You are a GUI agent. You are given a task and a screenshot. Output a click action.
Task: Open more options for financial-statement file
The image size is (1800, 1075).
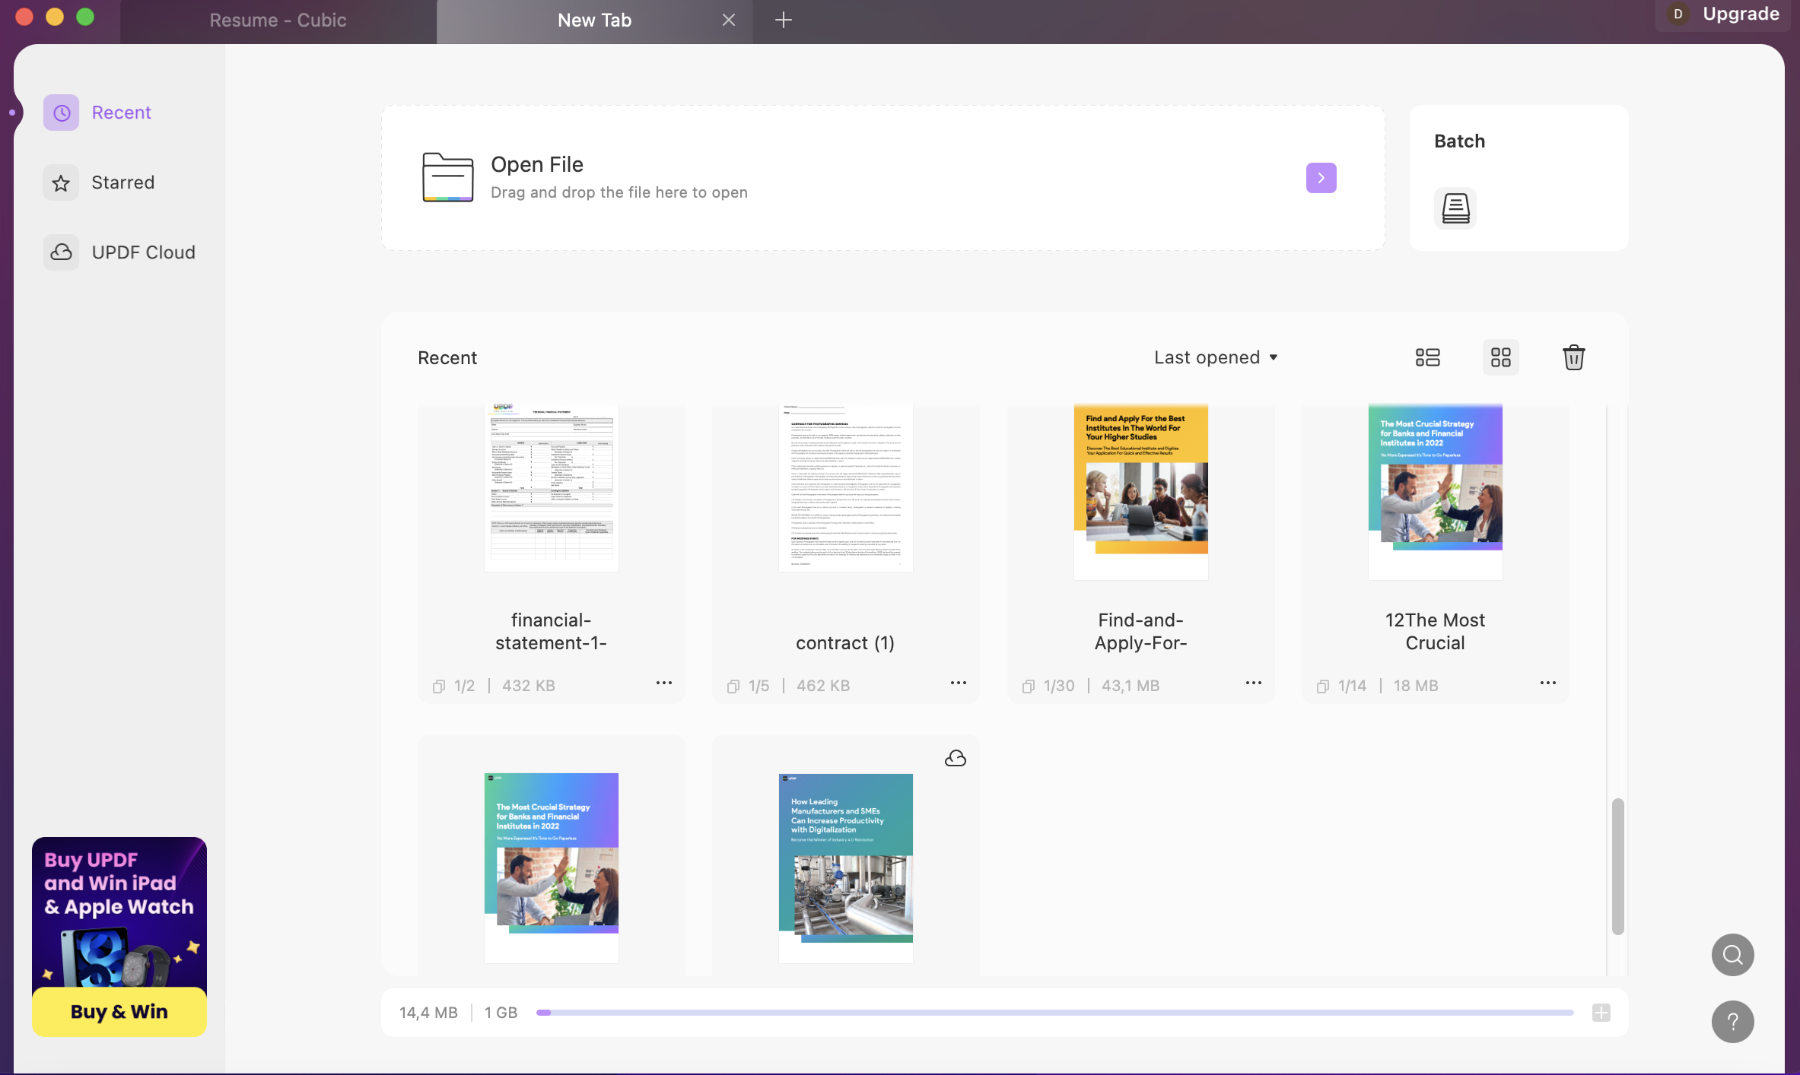(x=663, y=683)
